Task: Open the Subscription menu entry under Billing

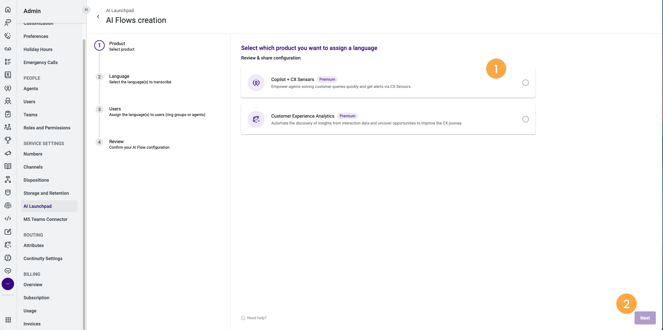Action: (36, 298)
